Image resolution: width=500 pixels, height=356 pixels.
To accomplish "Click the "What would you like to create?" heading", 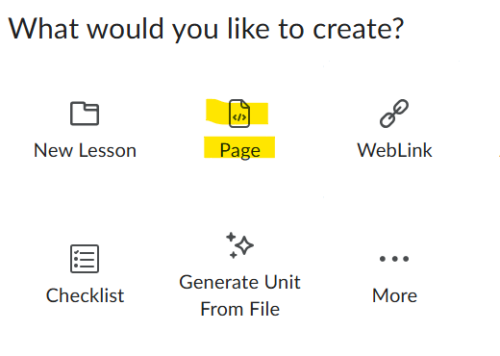I will click(x=206, y=30).
